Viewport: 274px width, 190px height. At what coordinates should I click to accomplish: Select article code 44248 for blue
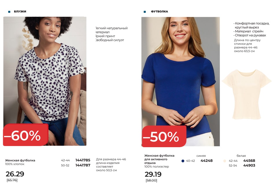[207, 160]
